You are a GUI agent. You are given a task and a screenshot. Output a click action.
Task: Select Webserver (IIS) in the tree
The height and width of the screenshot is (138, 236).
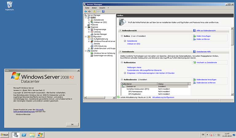coord(100,22)
